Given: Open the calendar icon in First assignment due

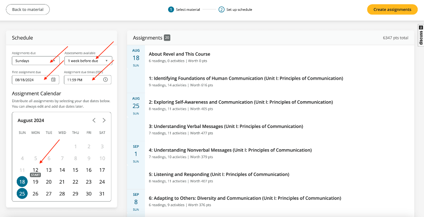Looking at the screenshot, I should point(53,80).
